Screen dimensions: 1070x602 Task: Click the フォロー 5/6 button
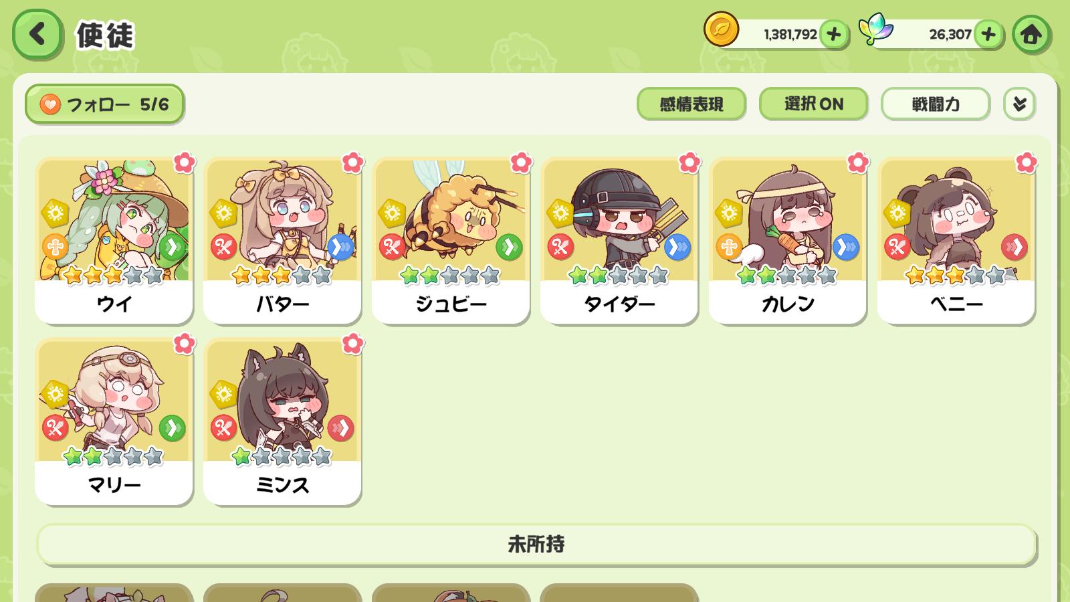click(x=104, y=104)
